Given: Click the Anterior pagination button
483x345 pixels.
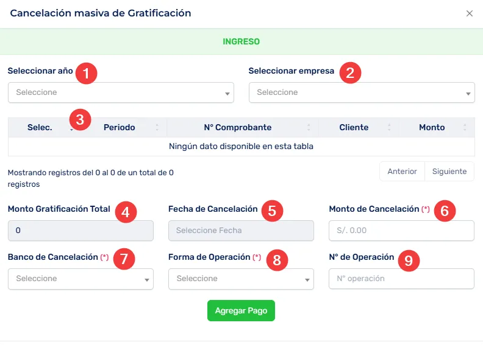Looking at the screenshot, I should point(402,172).
